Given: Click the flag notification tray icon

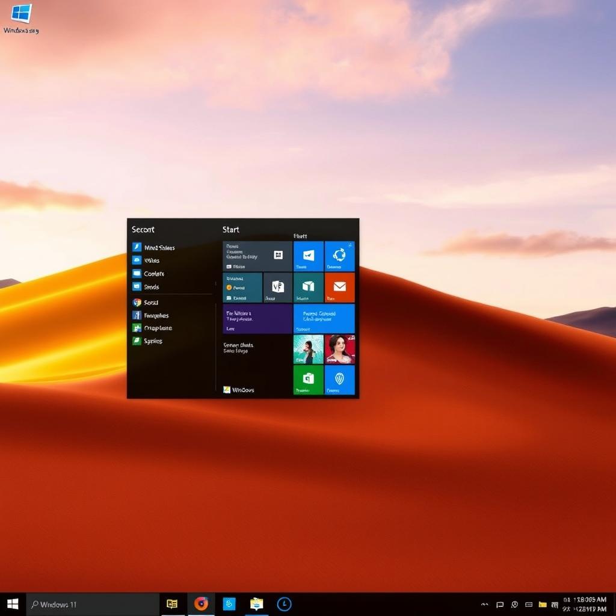Looking at the screenshot, I should (500, 605).
